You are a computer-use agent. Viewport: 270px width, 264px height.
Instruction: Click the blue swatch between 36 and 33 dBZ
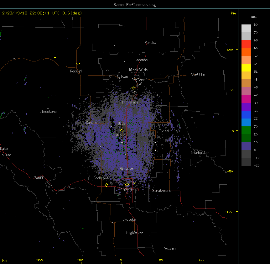(246, 115)
